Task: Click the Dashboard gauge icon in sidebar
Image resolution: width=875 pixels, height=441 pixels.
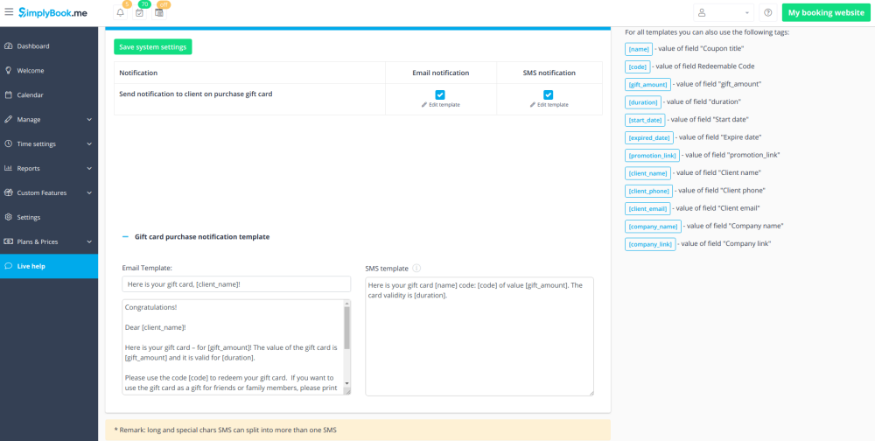Action: click(9, 46)
